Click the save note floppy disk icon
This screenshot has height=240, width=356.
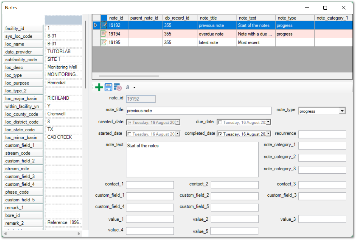pos(108,87)
